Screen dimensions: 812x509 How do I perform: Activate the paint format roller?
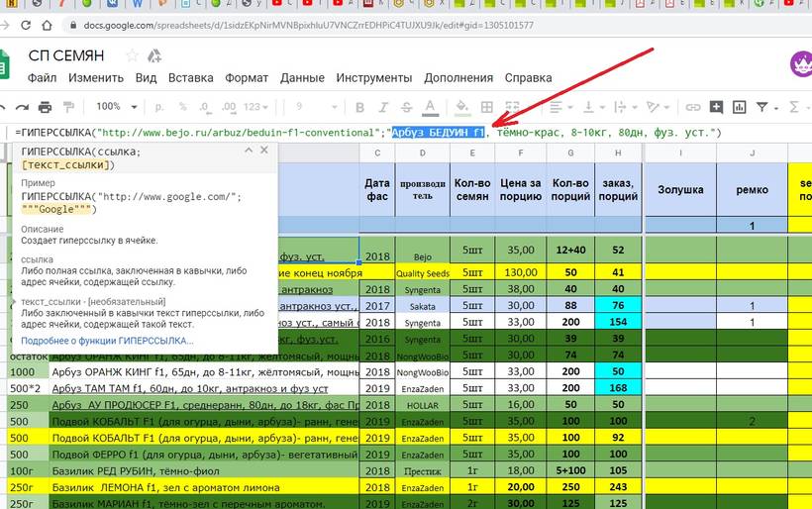[68, 107]
